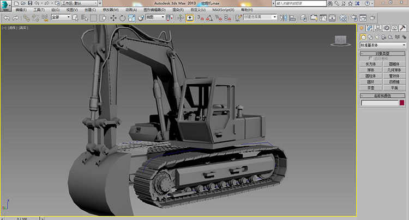Select the Move tool in main toolbar
This screenshot has width=409, height=220.
tap(113, 18)
